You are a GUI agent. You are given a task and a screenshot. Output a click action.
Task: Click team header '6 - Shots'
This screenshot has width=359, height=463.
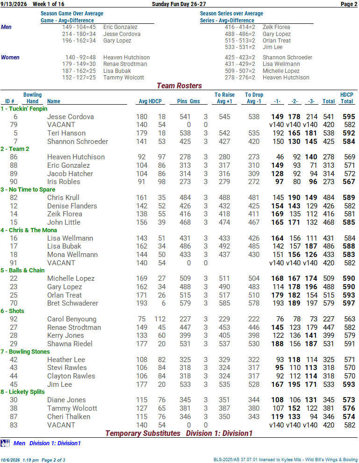pos(12,311)
